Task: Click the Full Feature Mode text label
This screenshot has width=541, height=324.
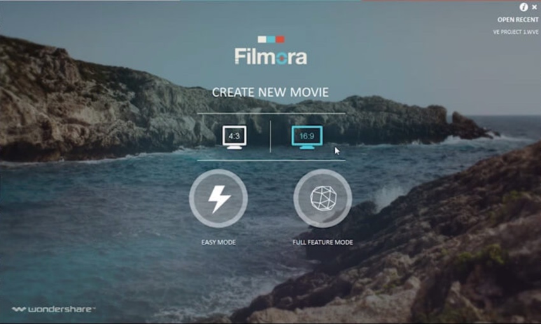Action: coord(323,243)
